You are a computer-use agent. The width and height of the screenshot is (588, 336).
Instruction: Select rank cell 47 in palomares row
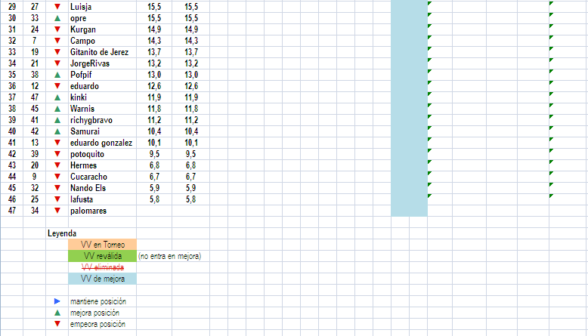click(x=11, y=211)
